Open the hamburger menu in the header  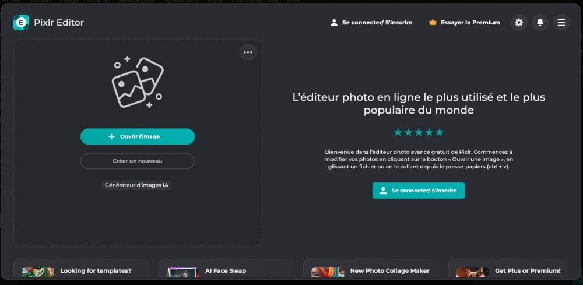point(561,23)
